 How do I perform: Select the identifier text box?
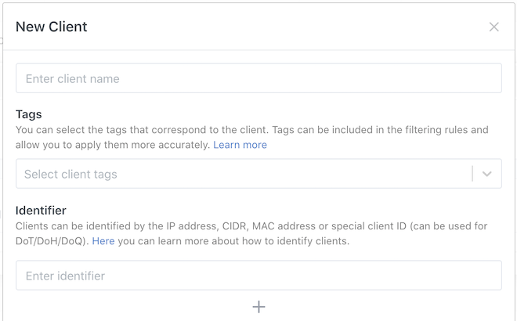pos(258,276)
